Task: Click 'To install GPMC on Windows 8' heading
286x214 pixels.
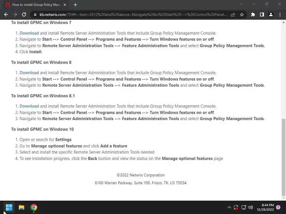Action: (x=41, y=62)
